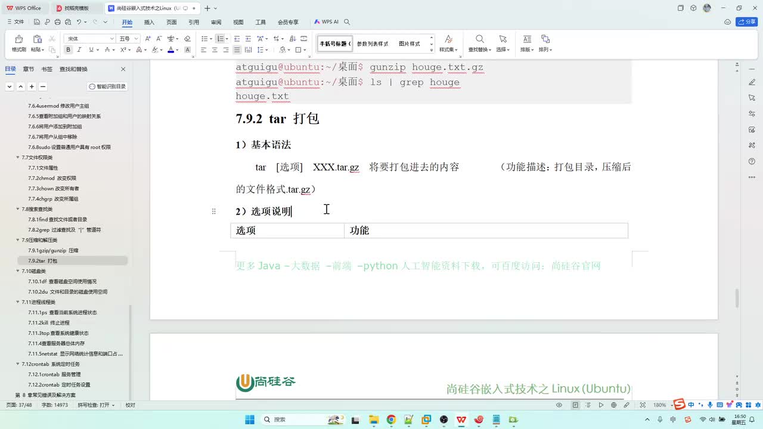
Task: Toggle character shading icon
Action: coord(188,50)
